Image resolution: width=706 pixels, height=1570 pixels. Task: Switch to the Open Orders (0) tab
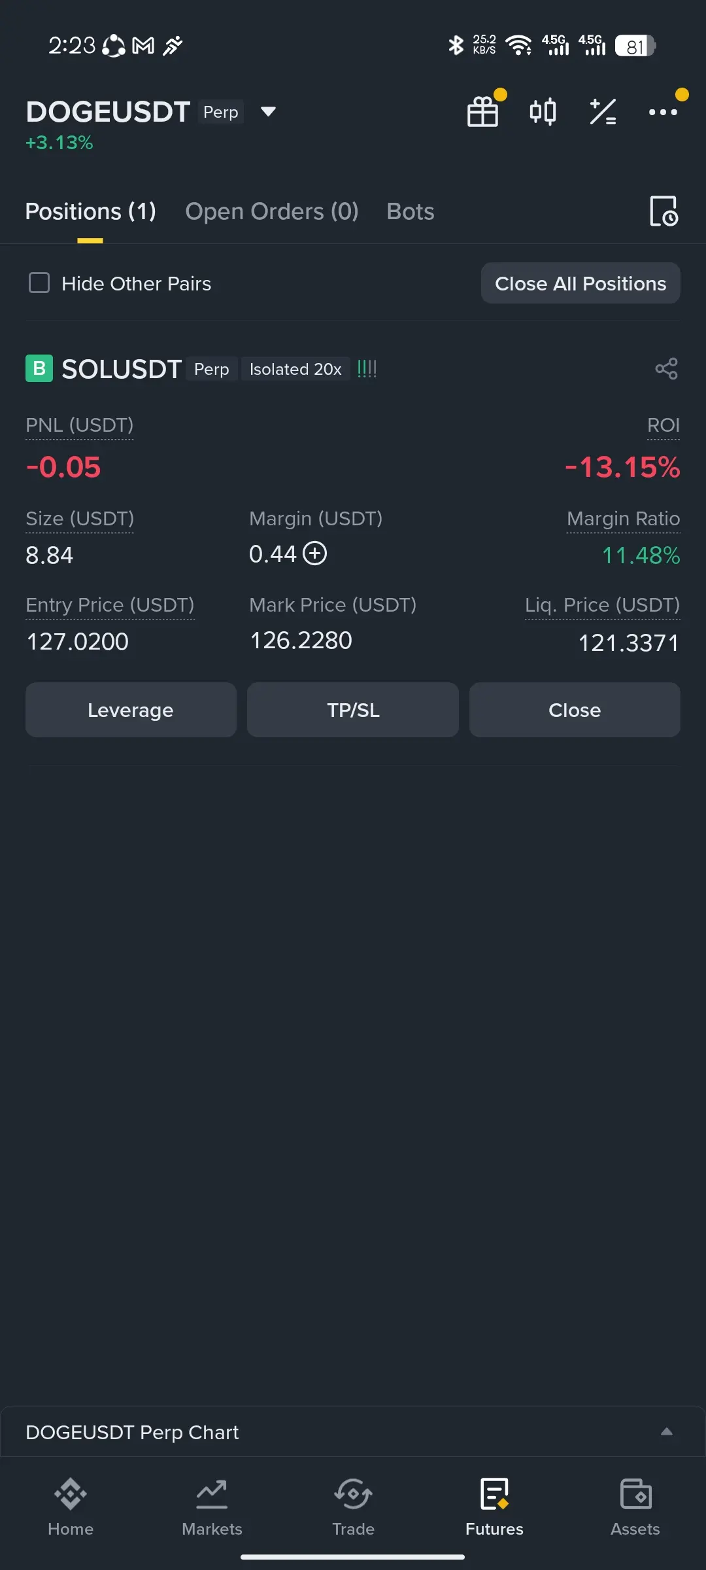click(272, 211)
